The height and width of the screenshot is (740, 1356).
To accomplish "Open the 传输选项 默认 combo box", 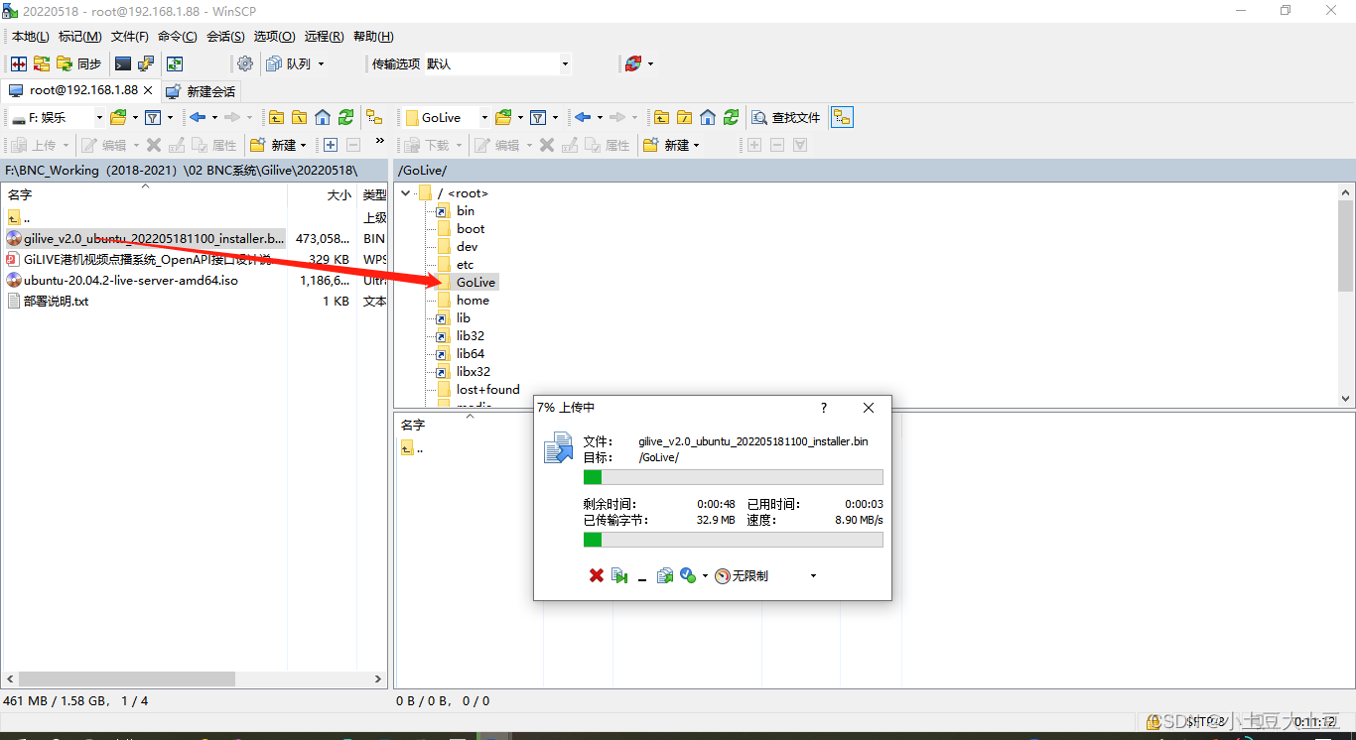I will [x=497, y=63].
